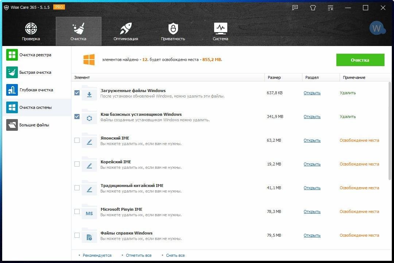Click the 341,9 MB size value
This screenshot has width=394, height=263.
pos(275,117)
